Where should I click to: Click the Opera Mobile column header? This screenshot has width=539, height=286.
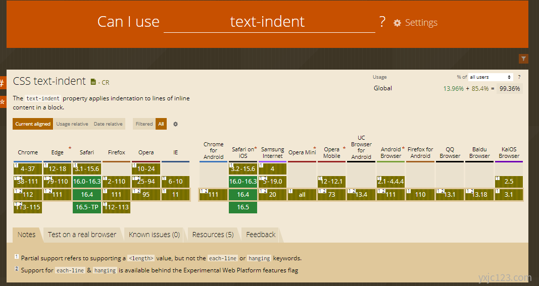pos(332,152)
